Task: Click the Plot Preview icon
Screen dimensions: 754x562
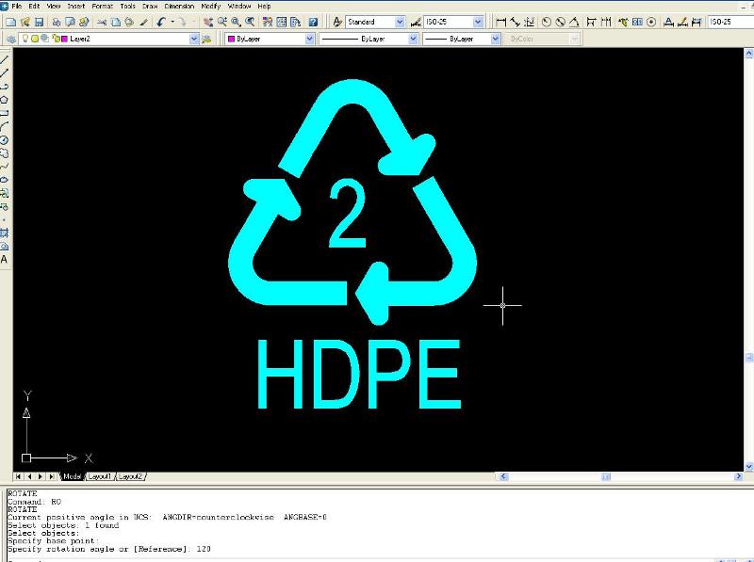Action: coord(70,22)
